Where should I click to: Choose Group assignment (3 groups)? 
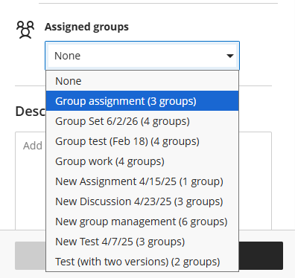[x=142, y=101]
